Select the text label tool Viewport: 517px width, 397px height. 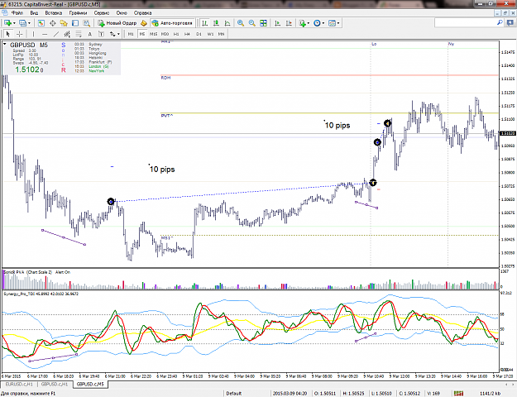pyautogui.click(x=101, y=34)
